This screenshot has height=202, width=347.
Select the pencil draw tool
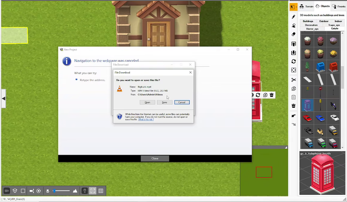tap(293, 17)
